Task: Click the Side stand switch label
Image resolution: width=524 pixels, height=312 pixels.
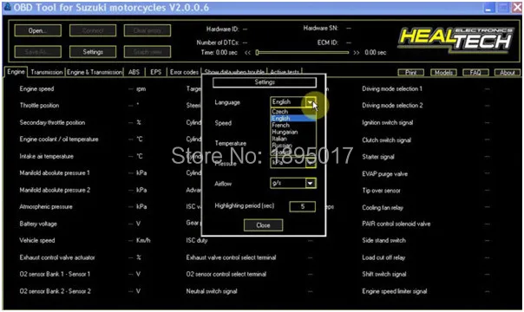Action: pos(384,240)
